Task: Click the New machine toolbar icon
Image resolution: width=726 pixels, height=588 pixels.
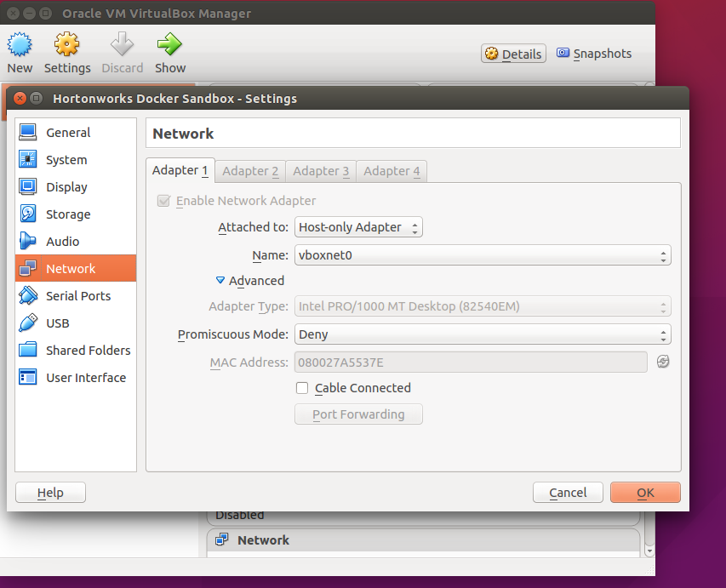Action: click(x=20, y=44)
